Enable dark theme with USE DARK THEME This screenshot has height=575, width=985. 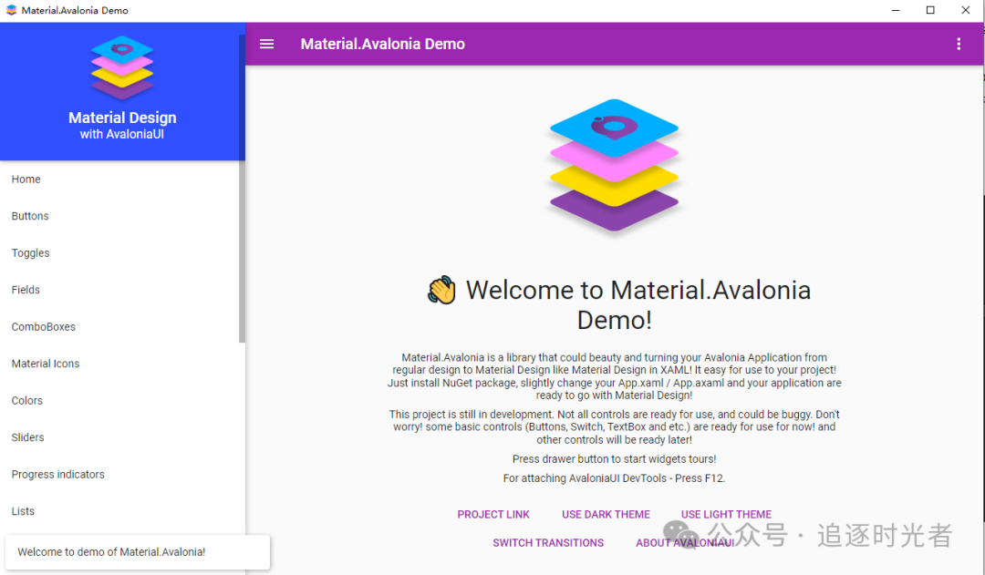(x=606, y=514)
